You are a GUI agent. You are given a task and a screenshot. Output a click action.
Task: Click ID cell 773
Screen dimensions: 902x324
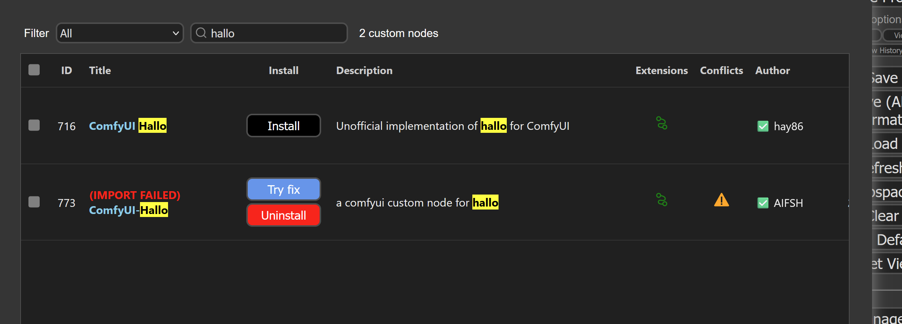[x=67, y=203]
